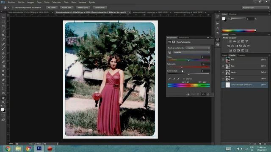Add a Black & White adjustment icon
Image resolution: width=271 pixels, height=152 pixels.
(237, 46)
